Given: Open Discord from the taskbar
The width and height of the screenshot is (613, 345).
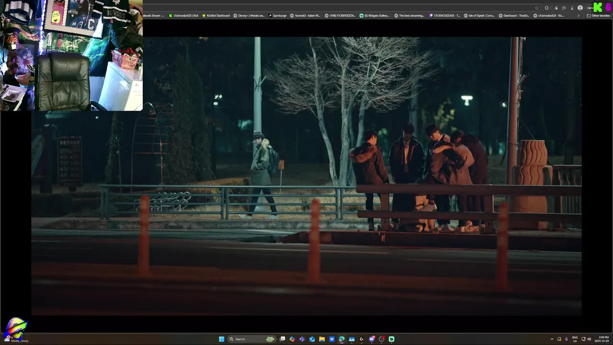Looking at the screenshot, I should (x=372, y=339).
